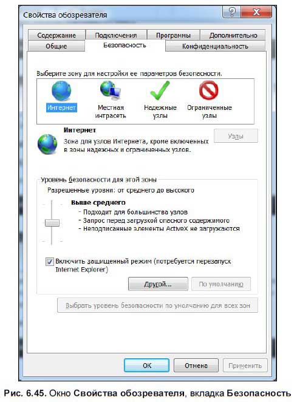Toggle Включить защищенный режим checkbox

pyautogui.click(x=49, y=262)
